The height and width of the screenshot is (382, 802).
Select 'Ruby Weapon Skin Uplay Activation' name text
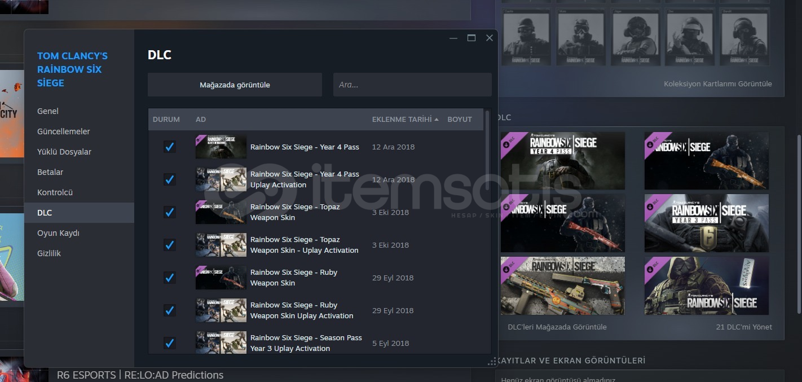click(302, 310)
